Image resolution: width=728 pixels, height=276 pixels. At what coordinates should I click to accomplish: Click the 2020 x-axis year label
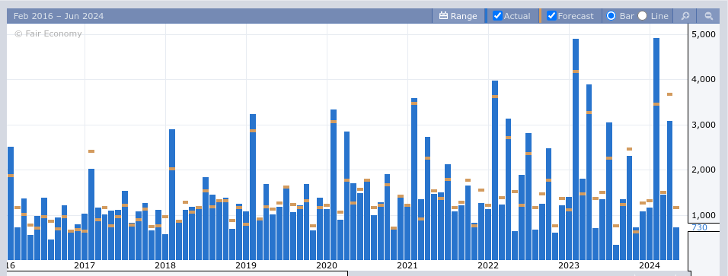tap(327, 265)
